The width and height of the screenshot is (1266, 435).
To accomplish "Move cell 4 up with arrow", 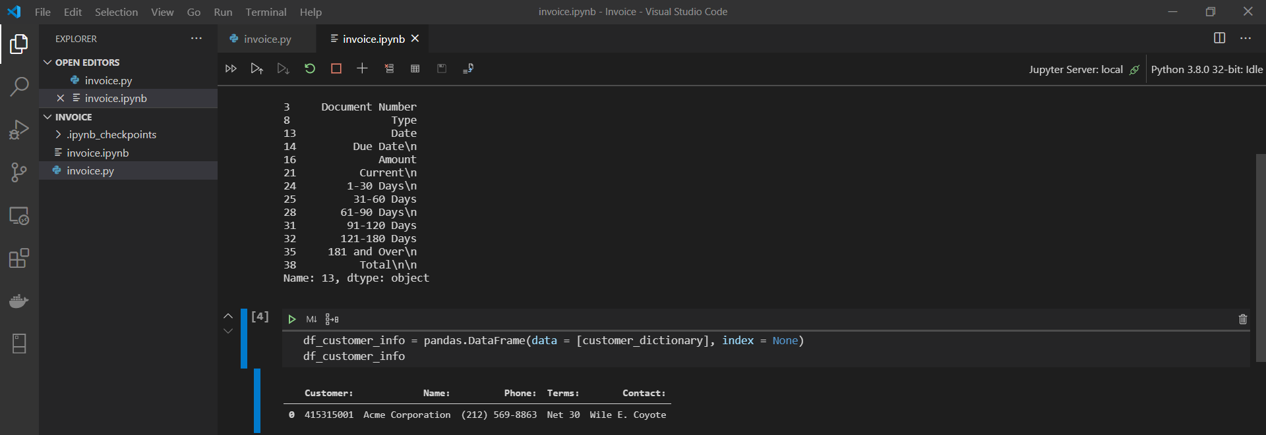I will point(228,316).
